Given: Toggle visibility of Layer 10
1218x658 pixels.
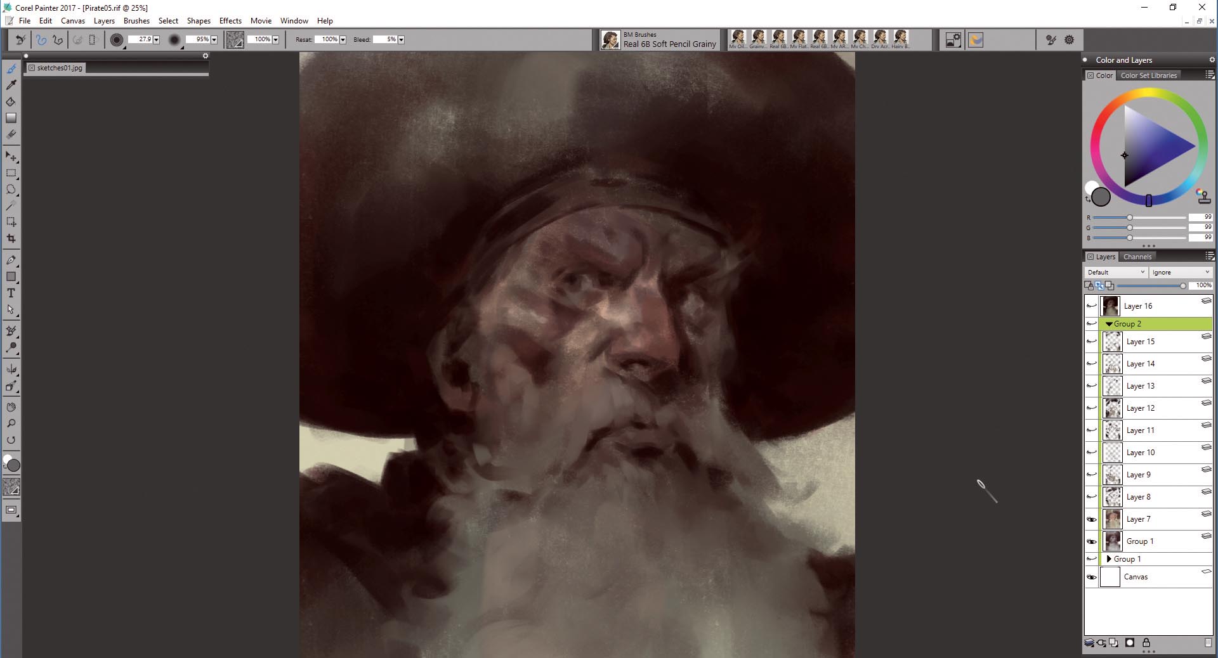Looking at the screenshot, I should pos(1091,453).
